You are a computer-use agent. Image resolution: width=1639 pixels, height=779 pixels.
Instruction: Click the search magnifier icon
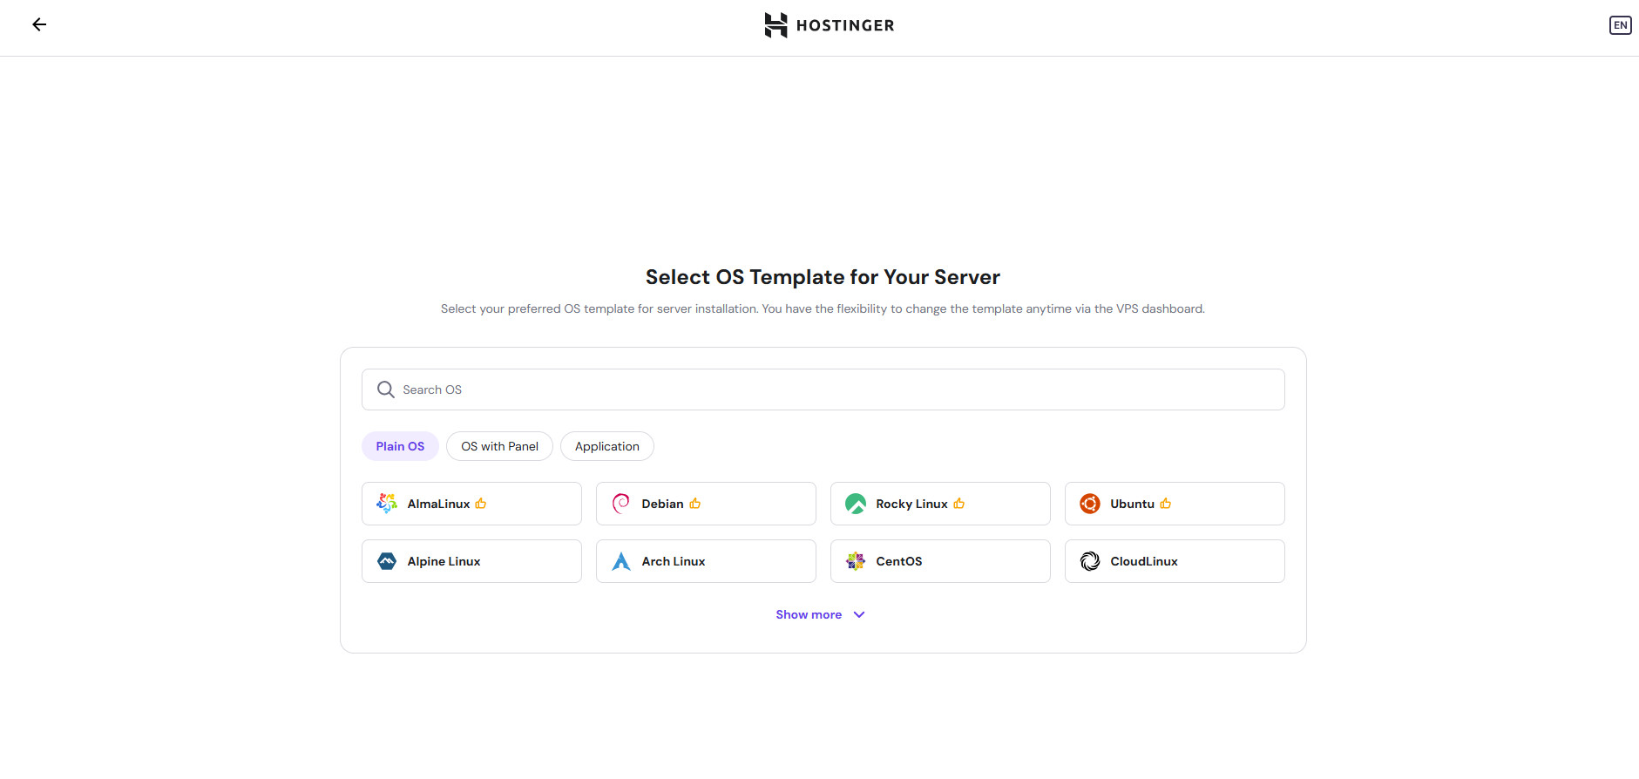(x=385, y=389)
